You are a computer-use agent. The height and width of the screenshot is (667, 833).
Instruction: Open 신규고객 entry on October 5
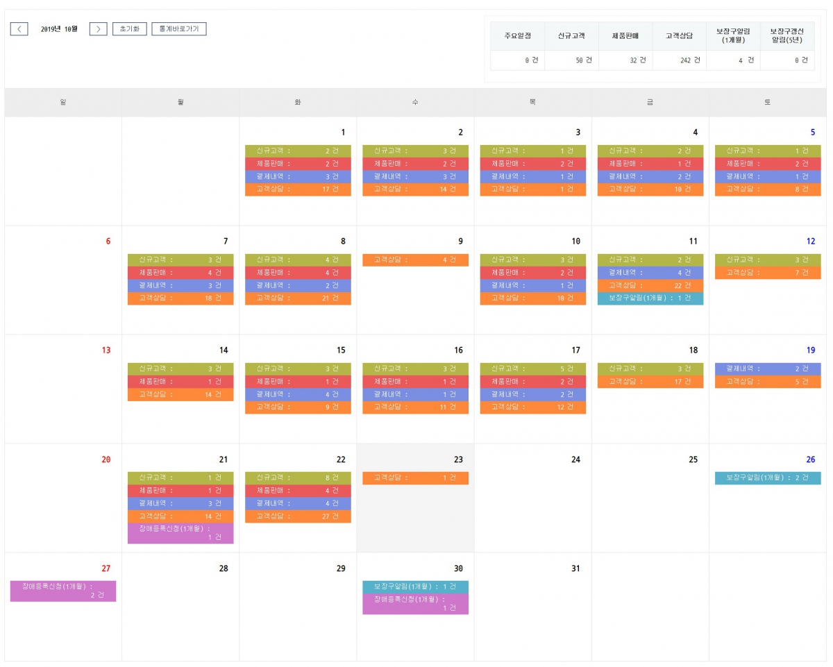pos(768,151)
